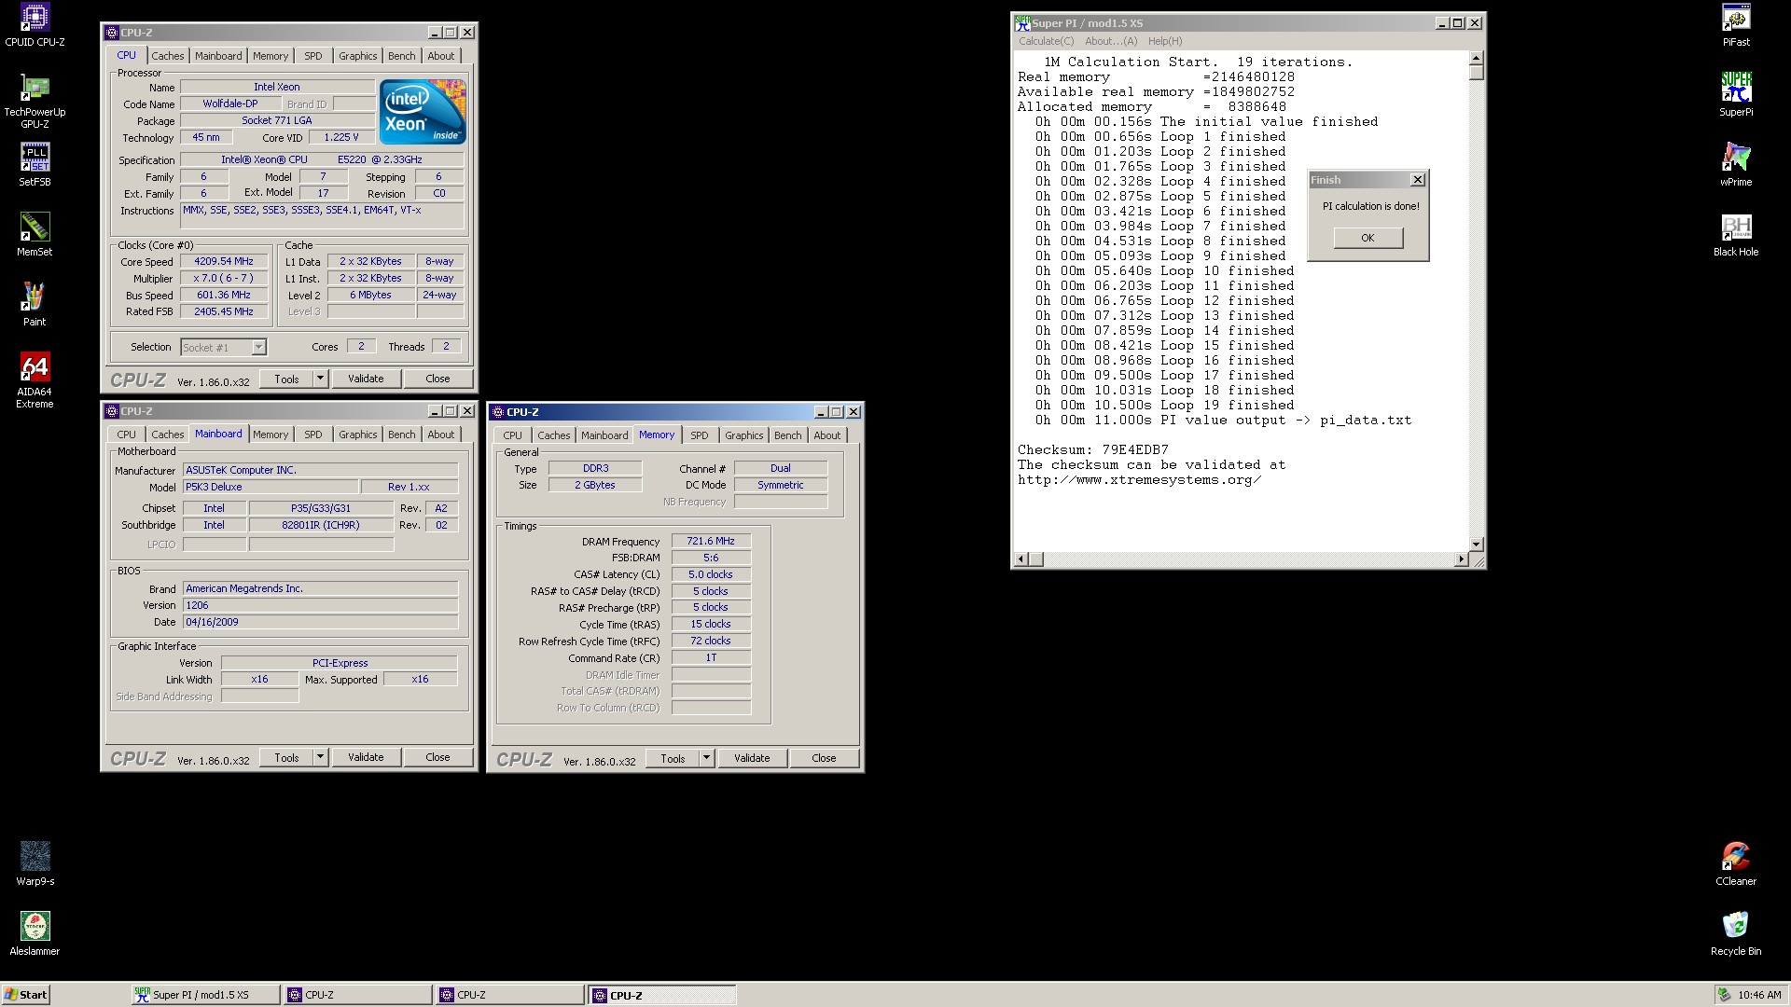Image resolution: width=1791 pixels, height=1007 pixels.
Task: Switch to SPD tab in CPU-Z Memory window
Action: 700,435
